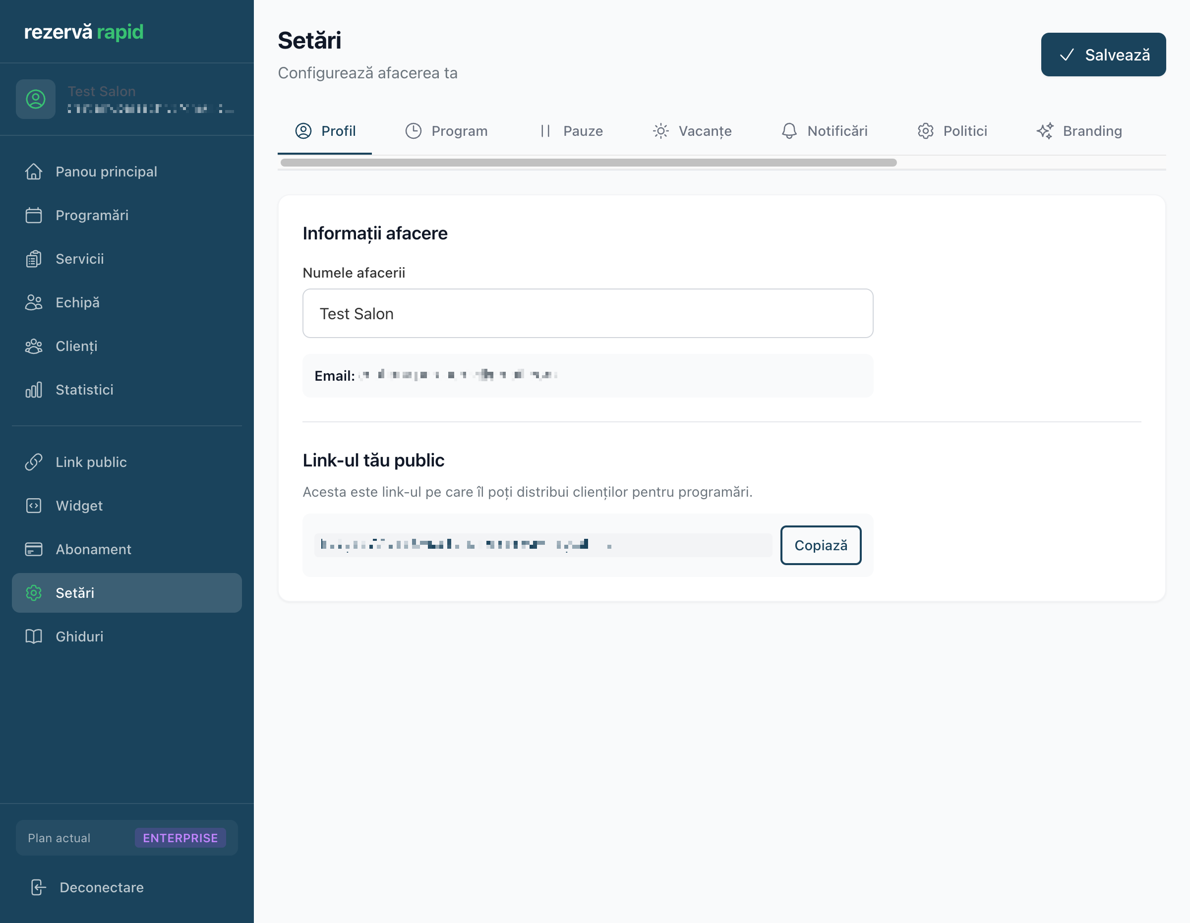Select the Branding tab

point(1079,131)
